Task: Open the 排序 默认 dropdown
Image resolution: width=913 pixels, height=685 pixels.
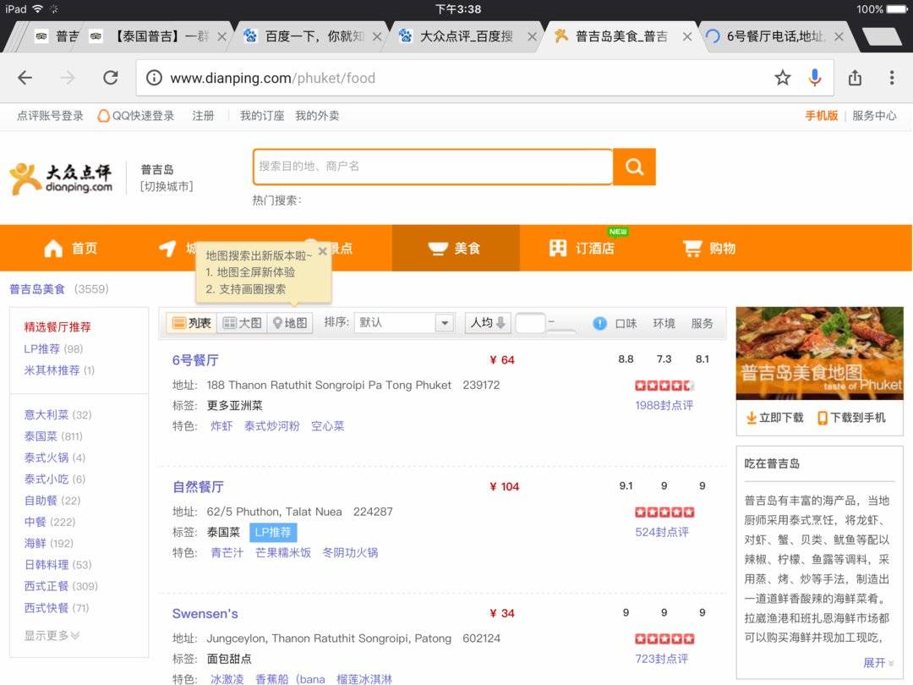Action: (x=403, y=323)
